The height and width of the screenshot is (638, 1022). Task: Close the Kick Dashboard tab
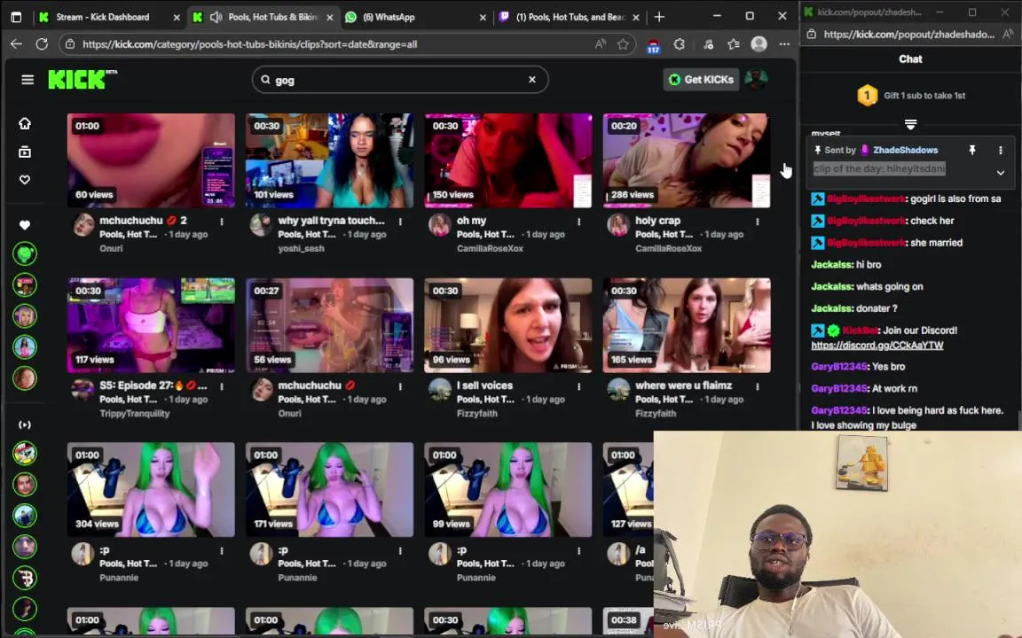tap(176, 18)
